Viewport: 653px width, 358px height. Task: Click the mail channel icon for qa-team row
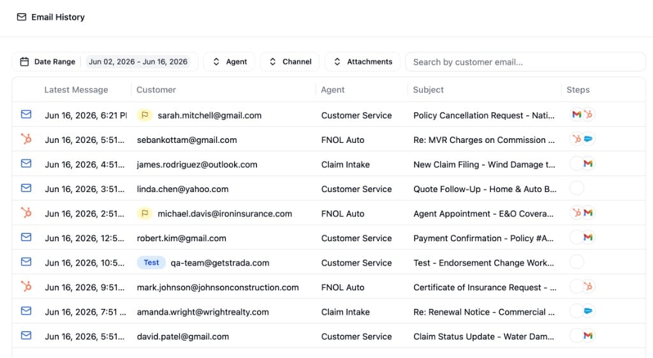click(x=26, y=262)
